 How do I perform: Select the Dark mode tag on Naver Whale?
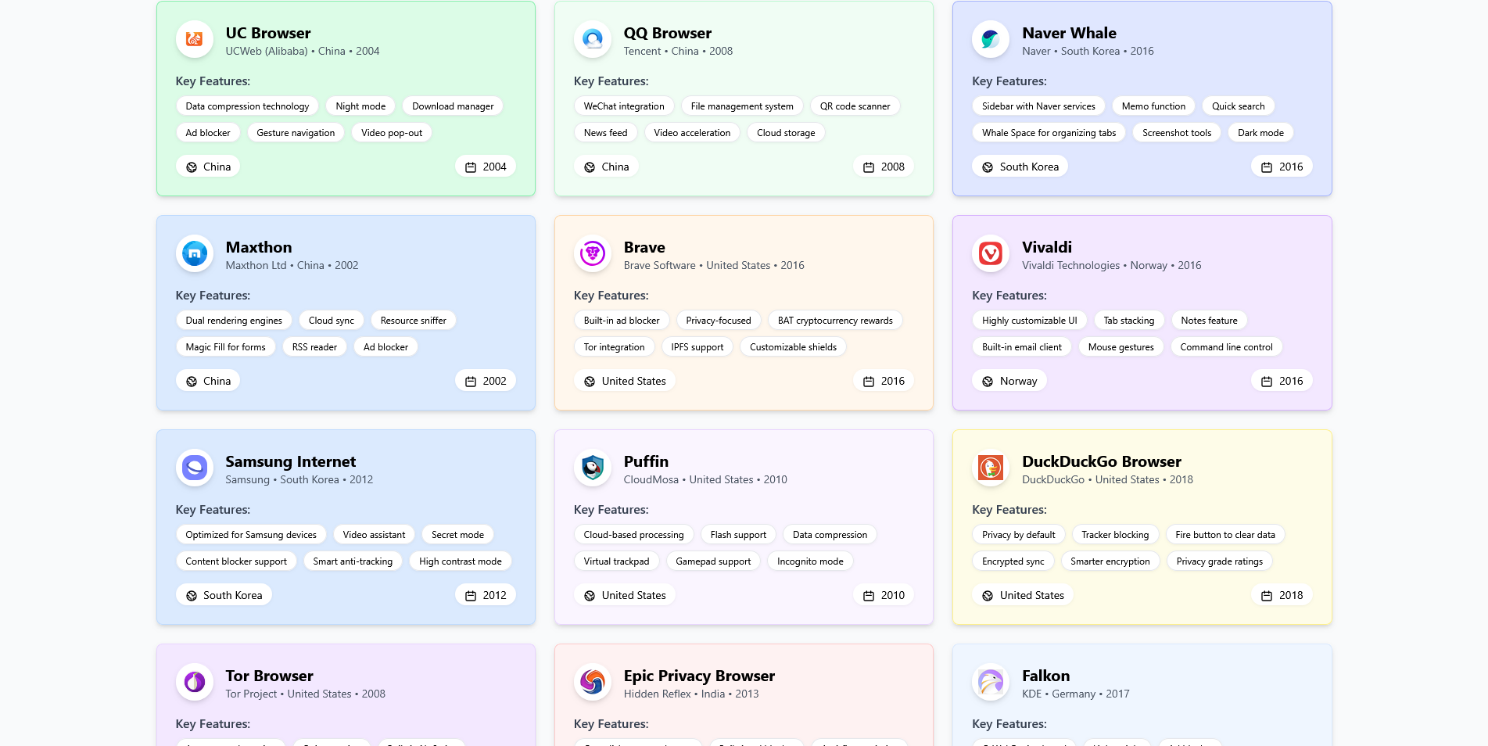(1260, 132)
